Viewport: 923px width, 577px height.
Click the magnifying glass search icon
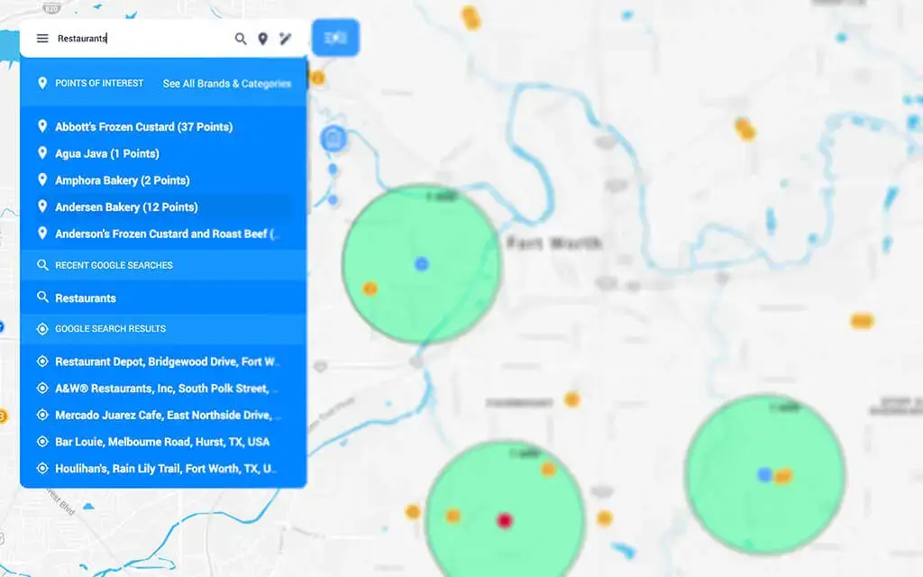[240, 39]
